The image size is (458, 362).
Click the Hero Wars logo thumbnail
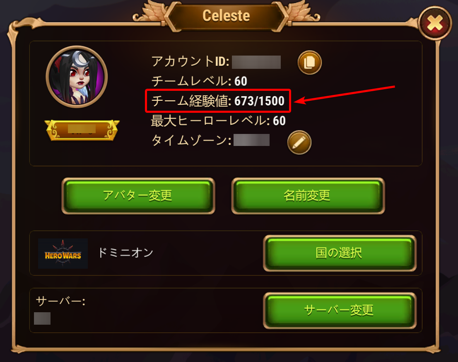(63, 253)
